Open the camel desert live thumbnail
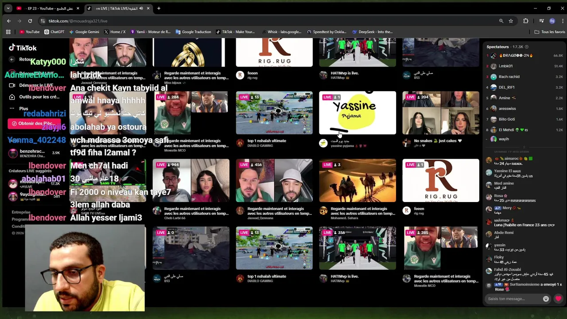The image size is (567, 319). click(x=357, y=181)
